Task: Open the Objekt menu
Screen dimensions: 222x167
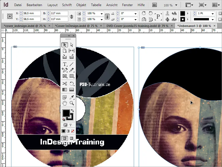Action: coord(81,5)
